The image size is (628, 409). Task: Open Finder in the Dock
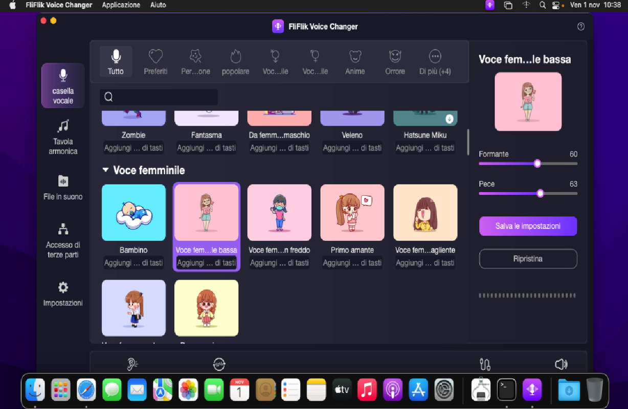point(35,391)
